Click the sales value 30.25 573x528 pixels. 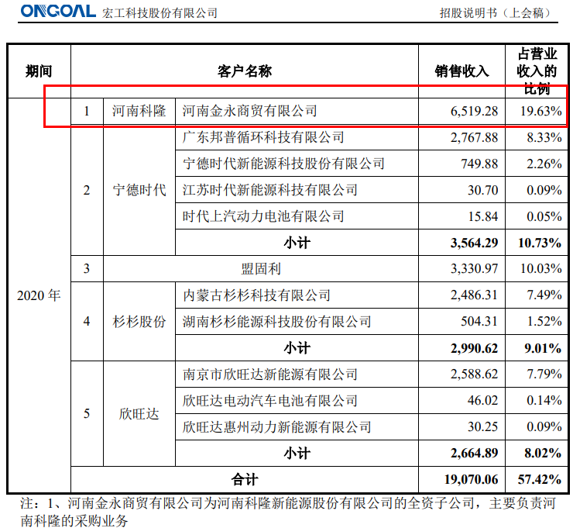(x=482, y=427)
